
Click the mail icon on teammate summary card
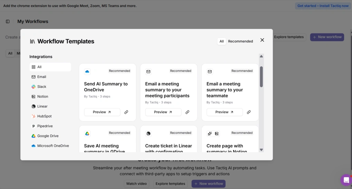[210, 72]
